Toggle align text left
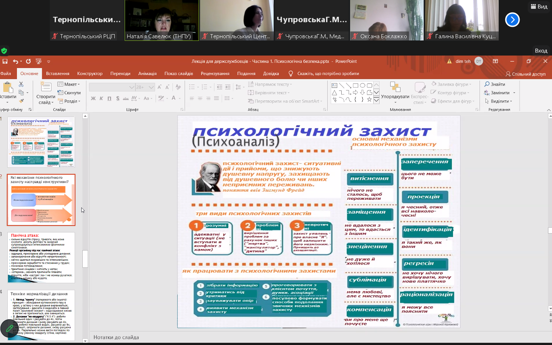552x345 pixels. point(192,98)
